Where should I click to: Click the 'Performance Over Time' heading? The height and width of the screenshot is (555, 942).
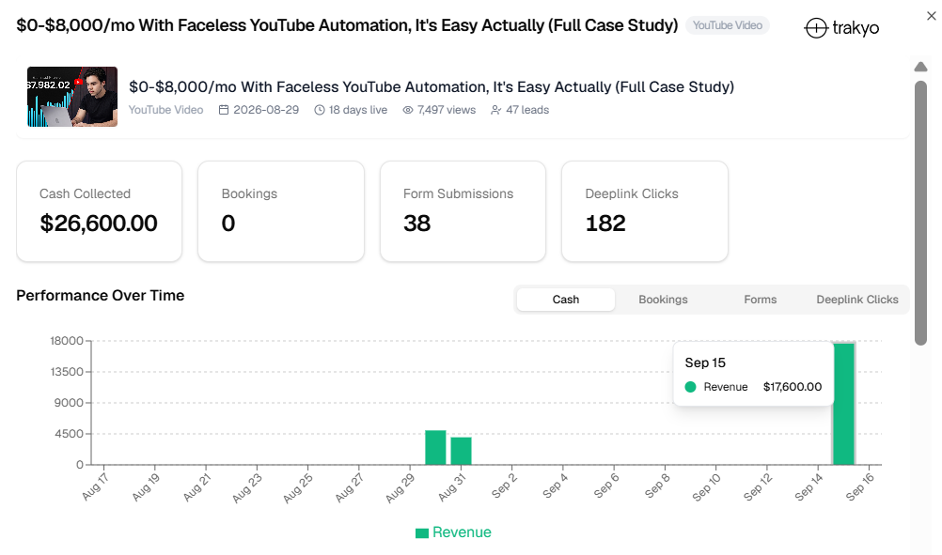[101, 295]
